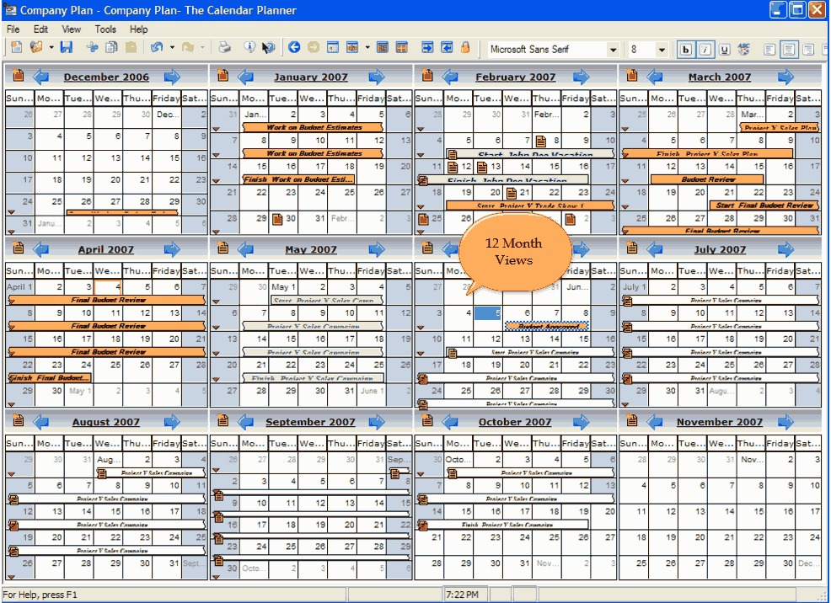Click the December 2006 month title link

tap(106, 77)
